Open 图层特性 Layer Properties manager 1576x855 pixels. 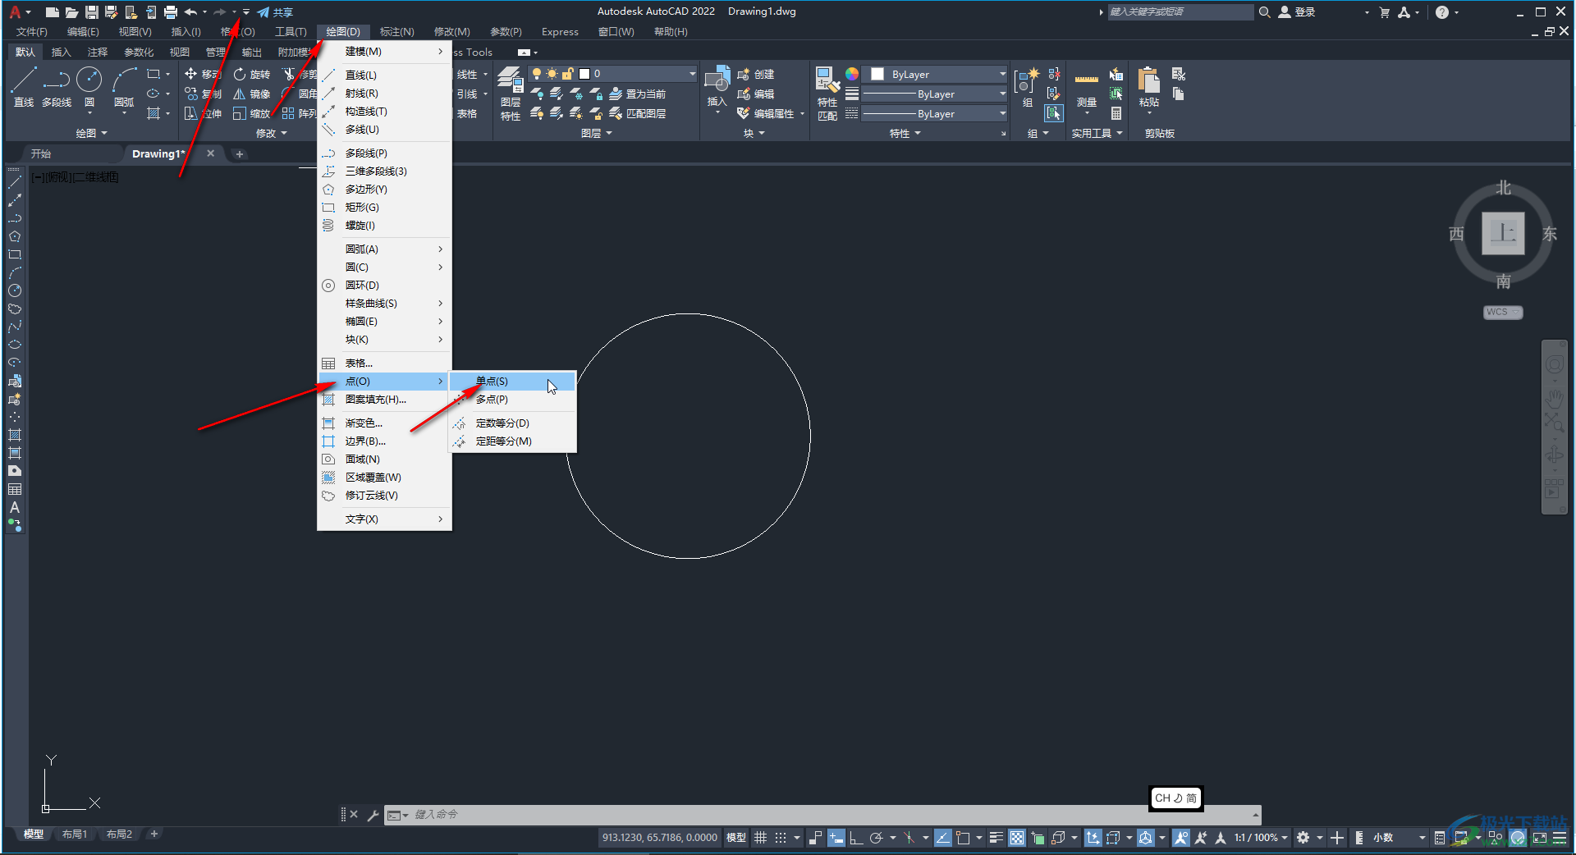point(511,94)
